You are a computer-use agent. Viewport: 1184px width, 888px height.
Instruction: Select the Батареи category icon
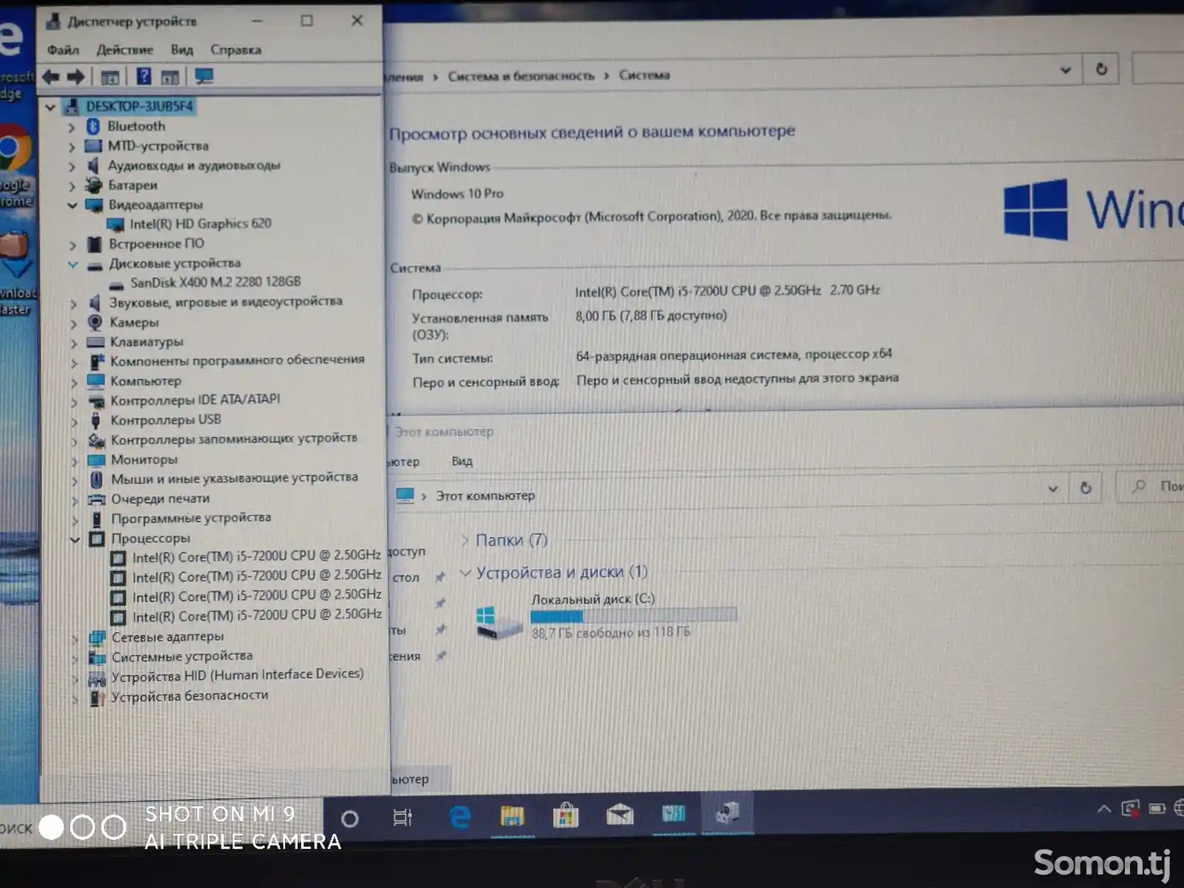pos(93,185)
